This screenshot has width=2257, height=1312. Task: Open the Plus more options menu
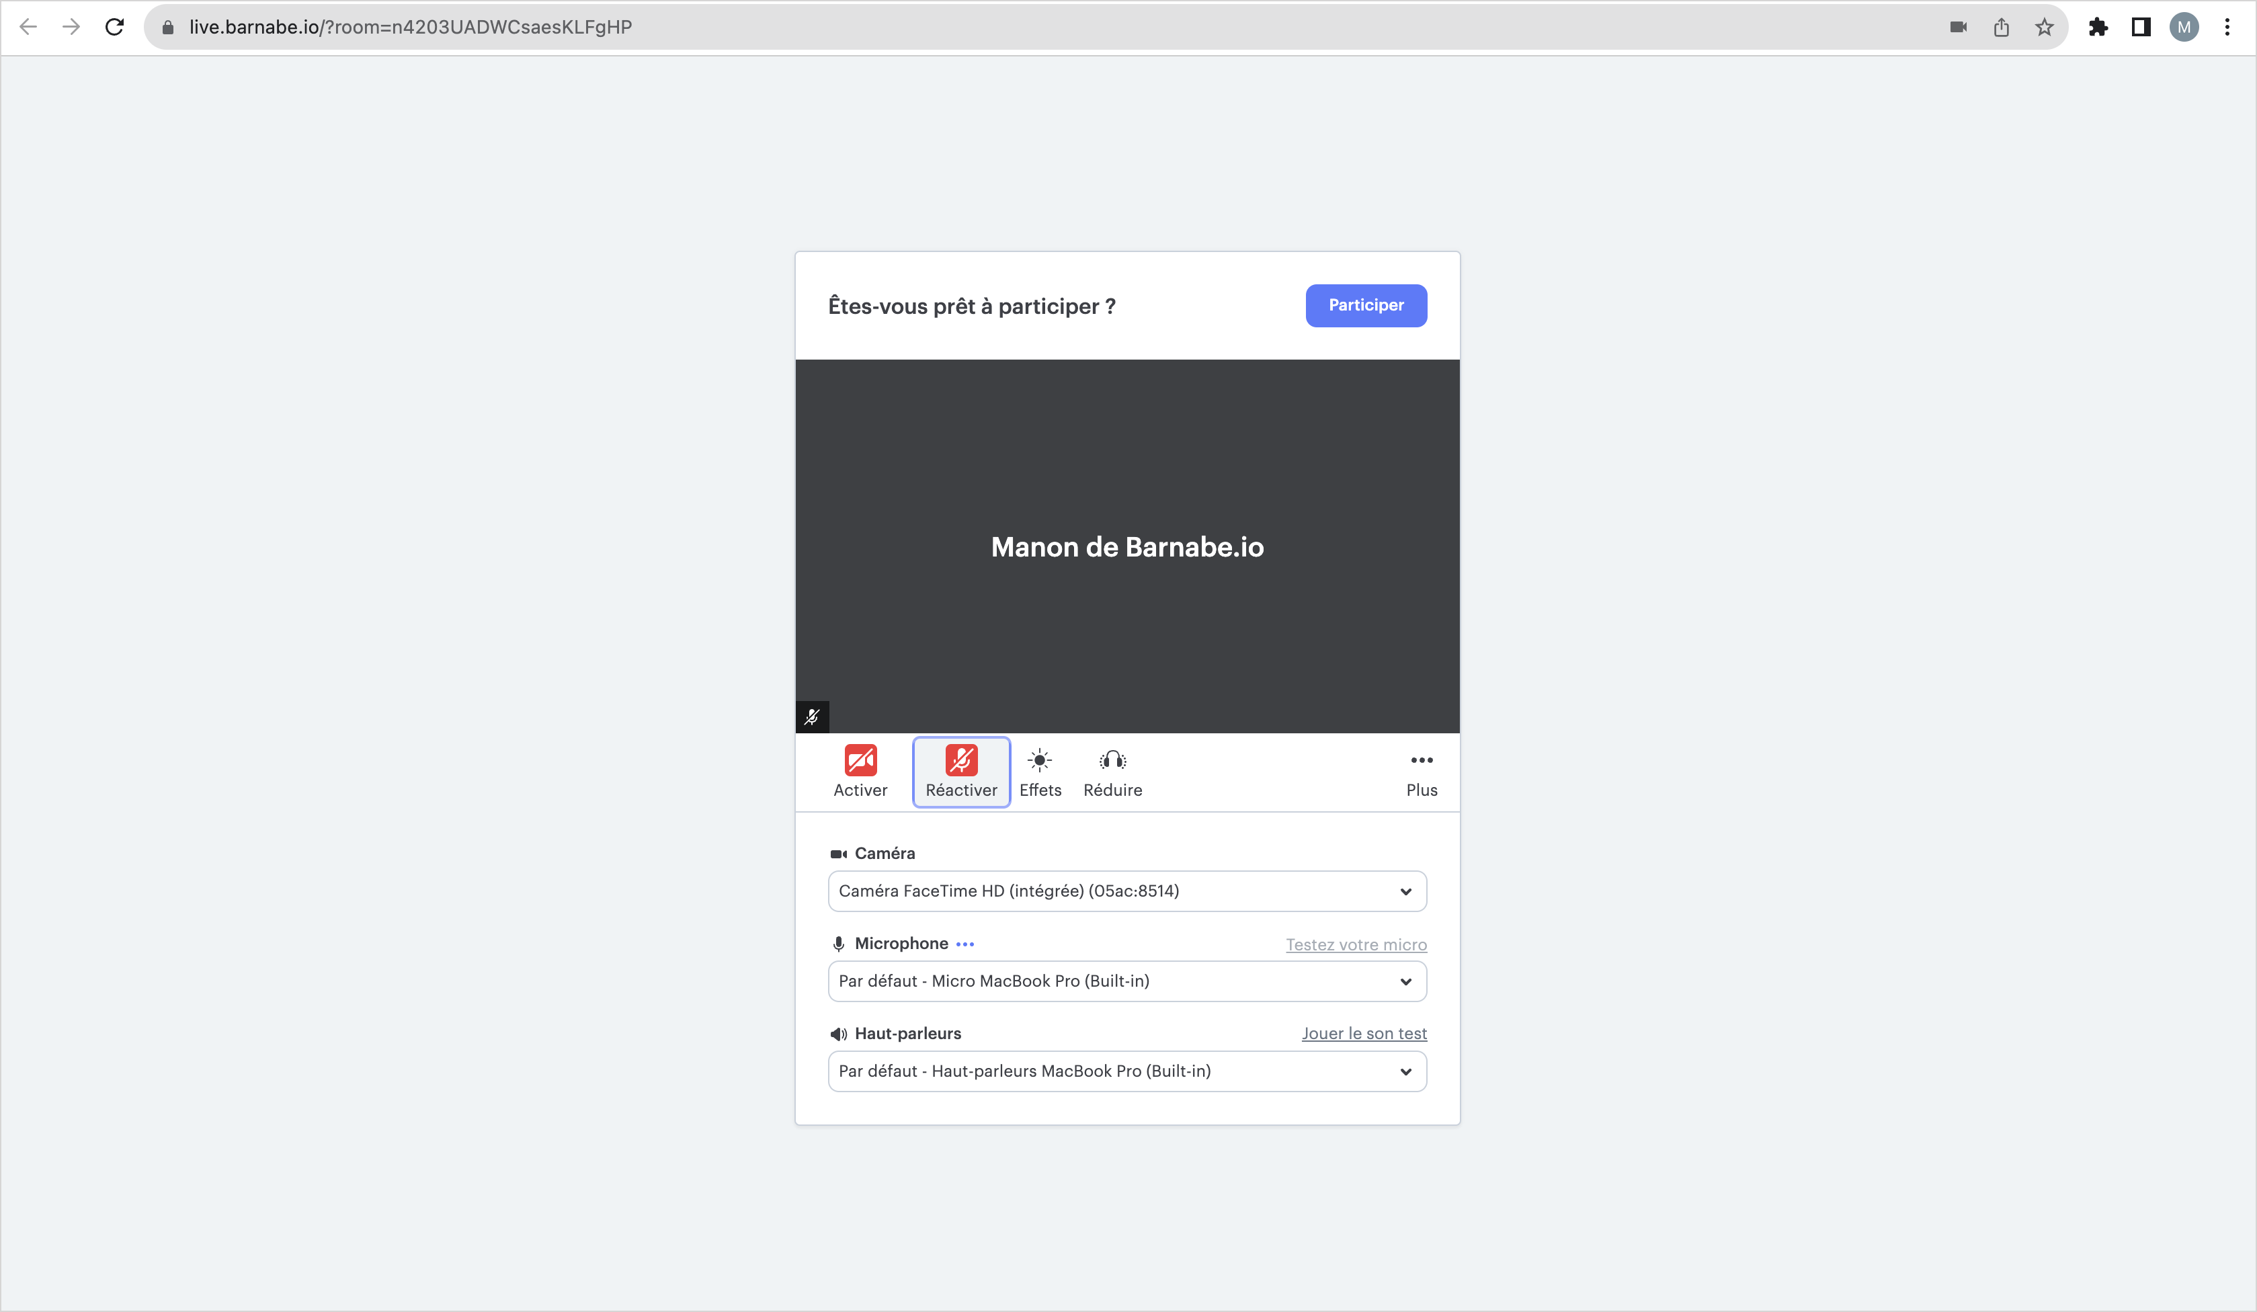[x=1422, y=772]
